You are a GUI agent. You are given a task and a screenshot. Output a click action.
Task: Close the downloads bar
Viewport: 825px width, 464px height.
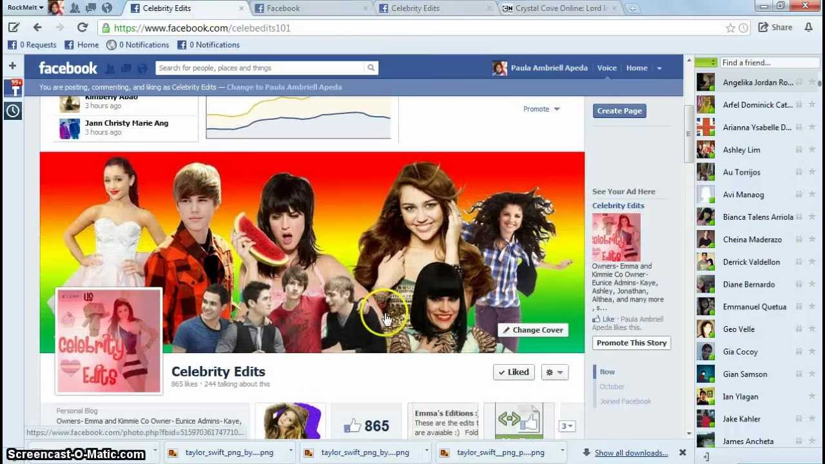pos(683,452)
